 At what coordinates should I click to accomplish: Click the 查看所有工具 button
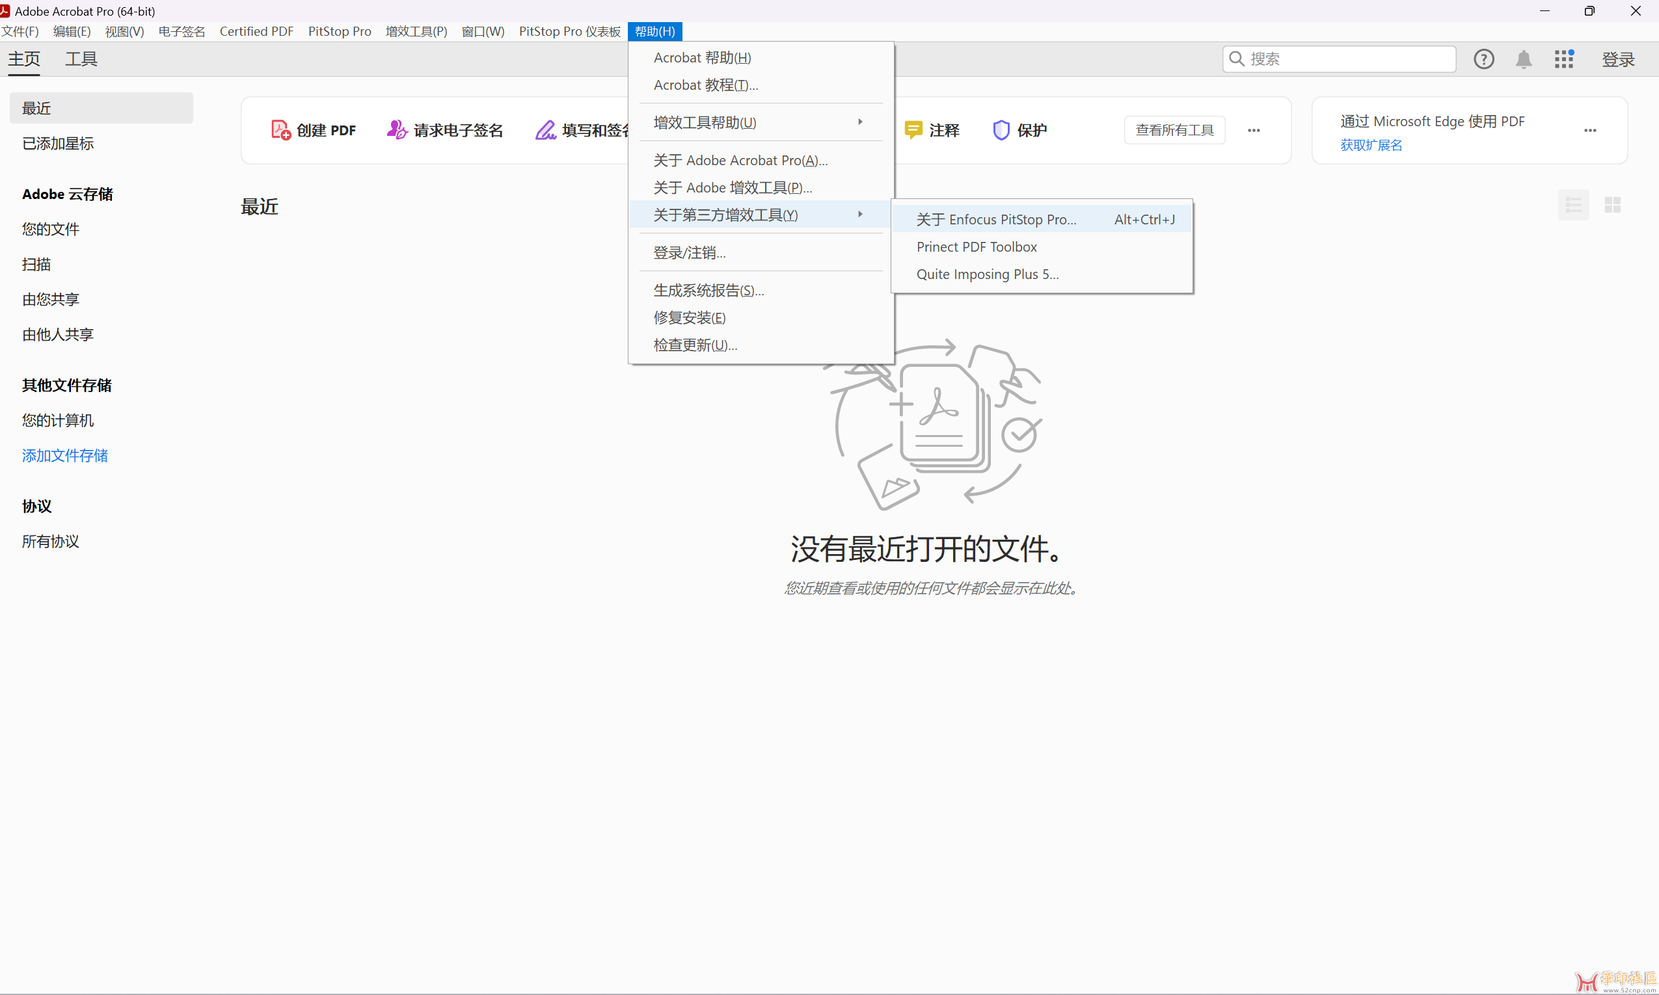point(1174,130)
